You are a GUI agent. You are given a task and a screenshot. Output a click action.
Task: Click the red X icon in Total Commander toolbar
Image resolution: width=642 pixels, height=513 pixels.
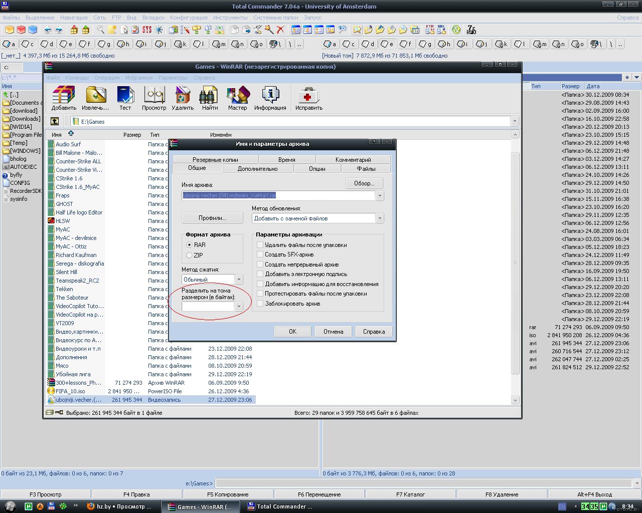(x=280, y=30)
